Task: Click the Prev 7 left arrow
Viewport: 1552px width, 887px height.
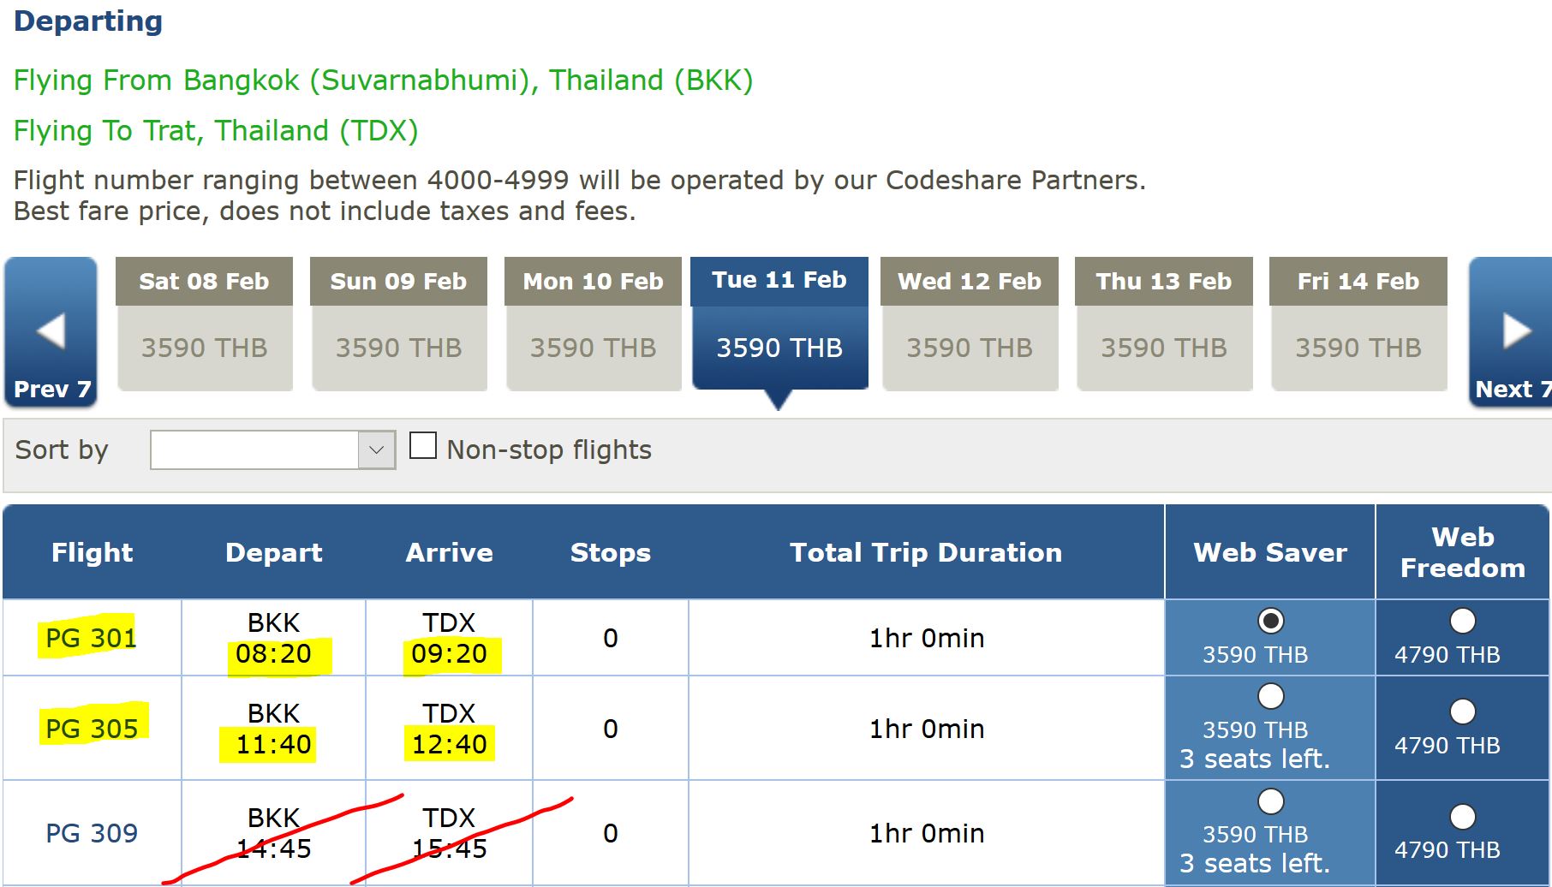Action: 51,331
